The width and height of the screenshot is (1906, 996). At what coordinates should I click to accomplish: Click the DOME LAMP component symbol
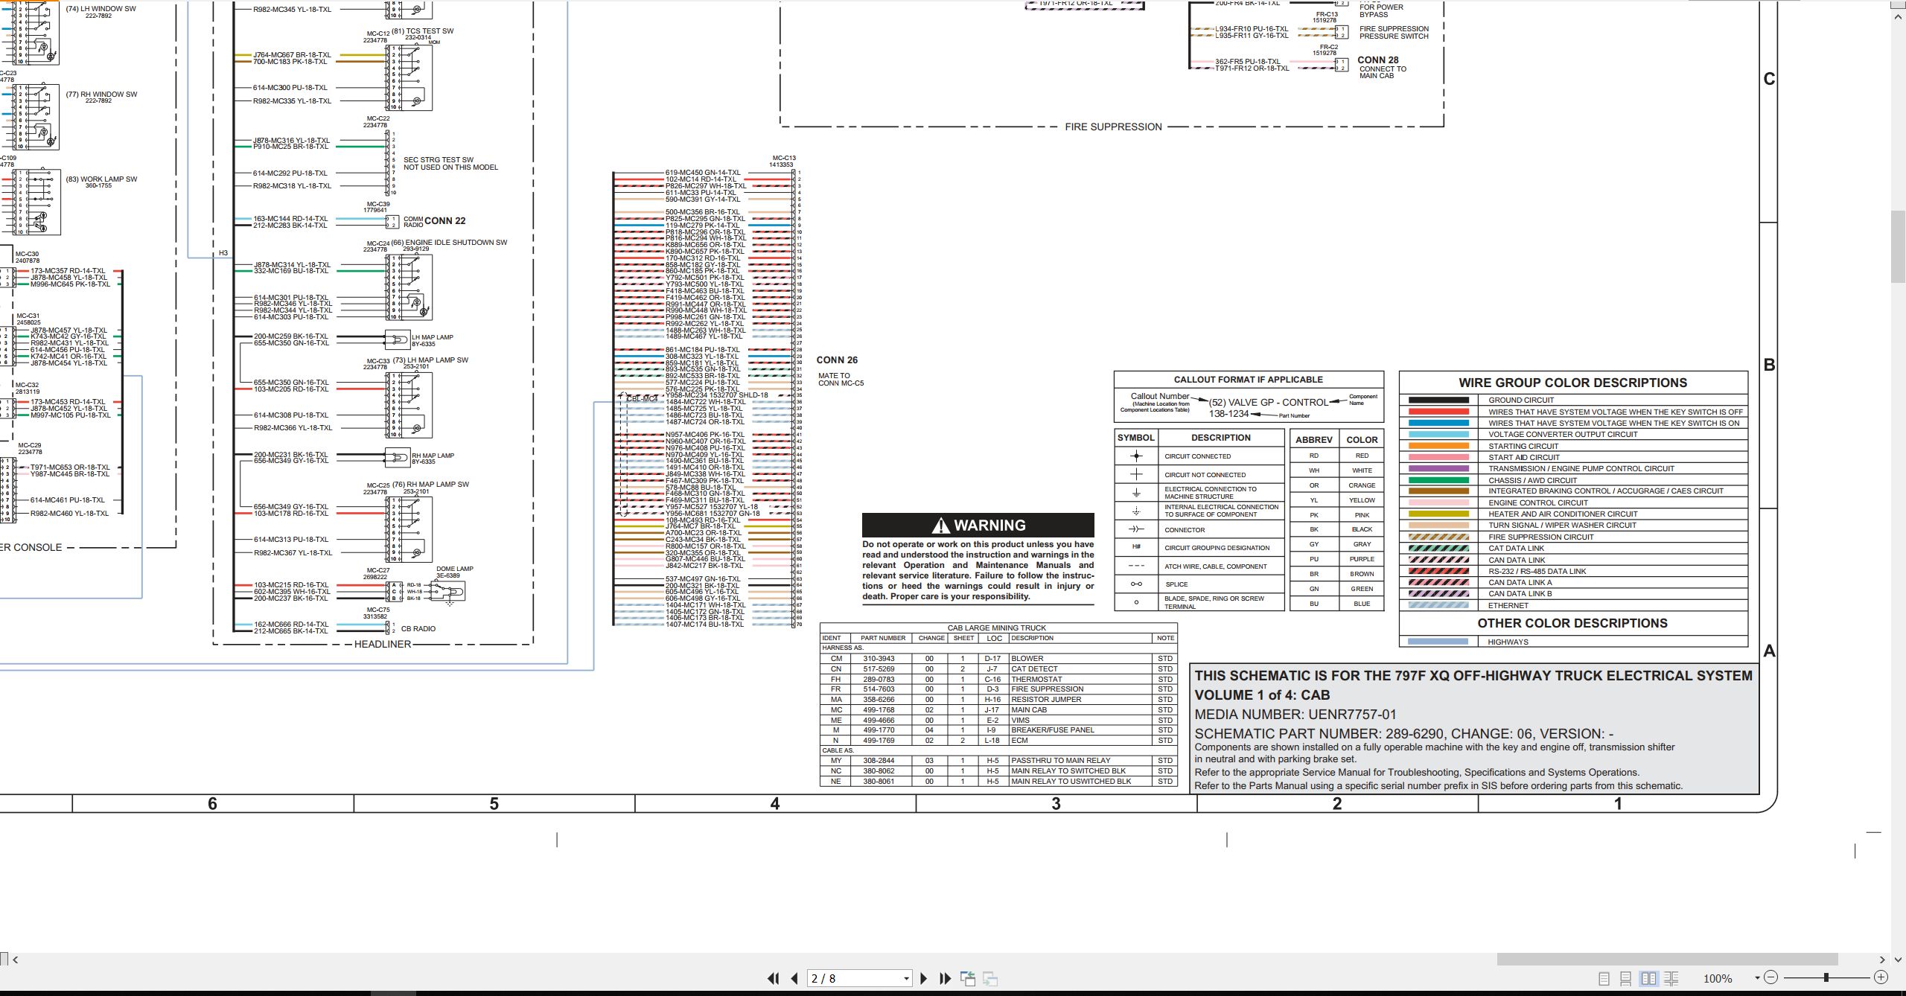click(449, 592)
